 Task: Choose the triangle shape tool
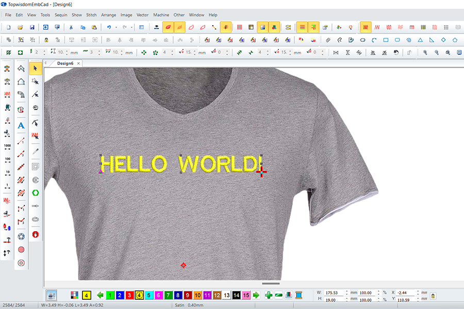coord(421,40)
